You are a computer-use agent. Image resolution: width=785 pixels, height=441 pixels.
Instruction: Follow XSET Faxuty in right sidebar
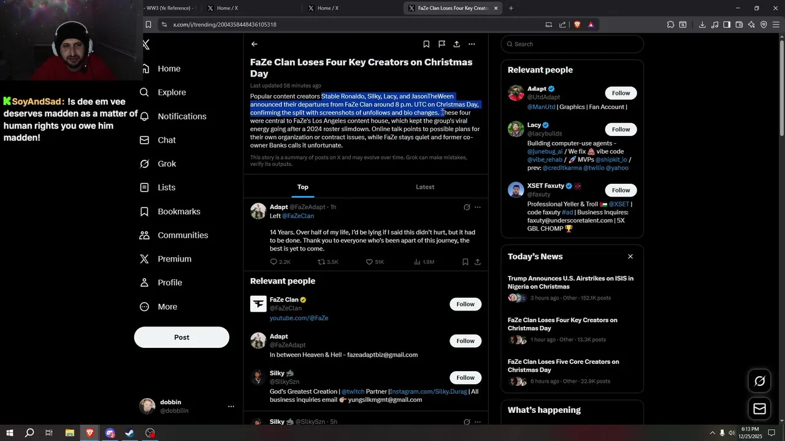tap(621, 190)
